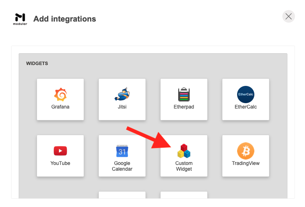
Task: Click the Grafana swirl icon
Action: coord(60,94)
